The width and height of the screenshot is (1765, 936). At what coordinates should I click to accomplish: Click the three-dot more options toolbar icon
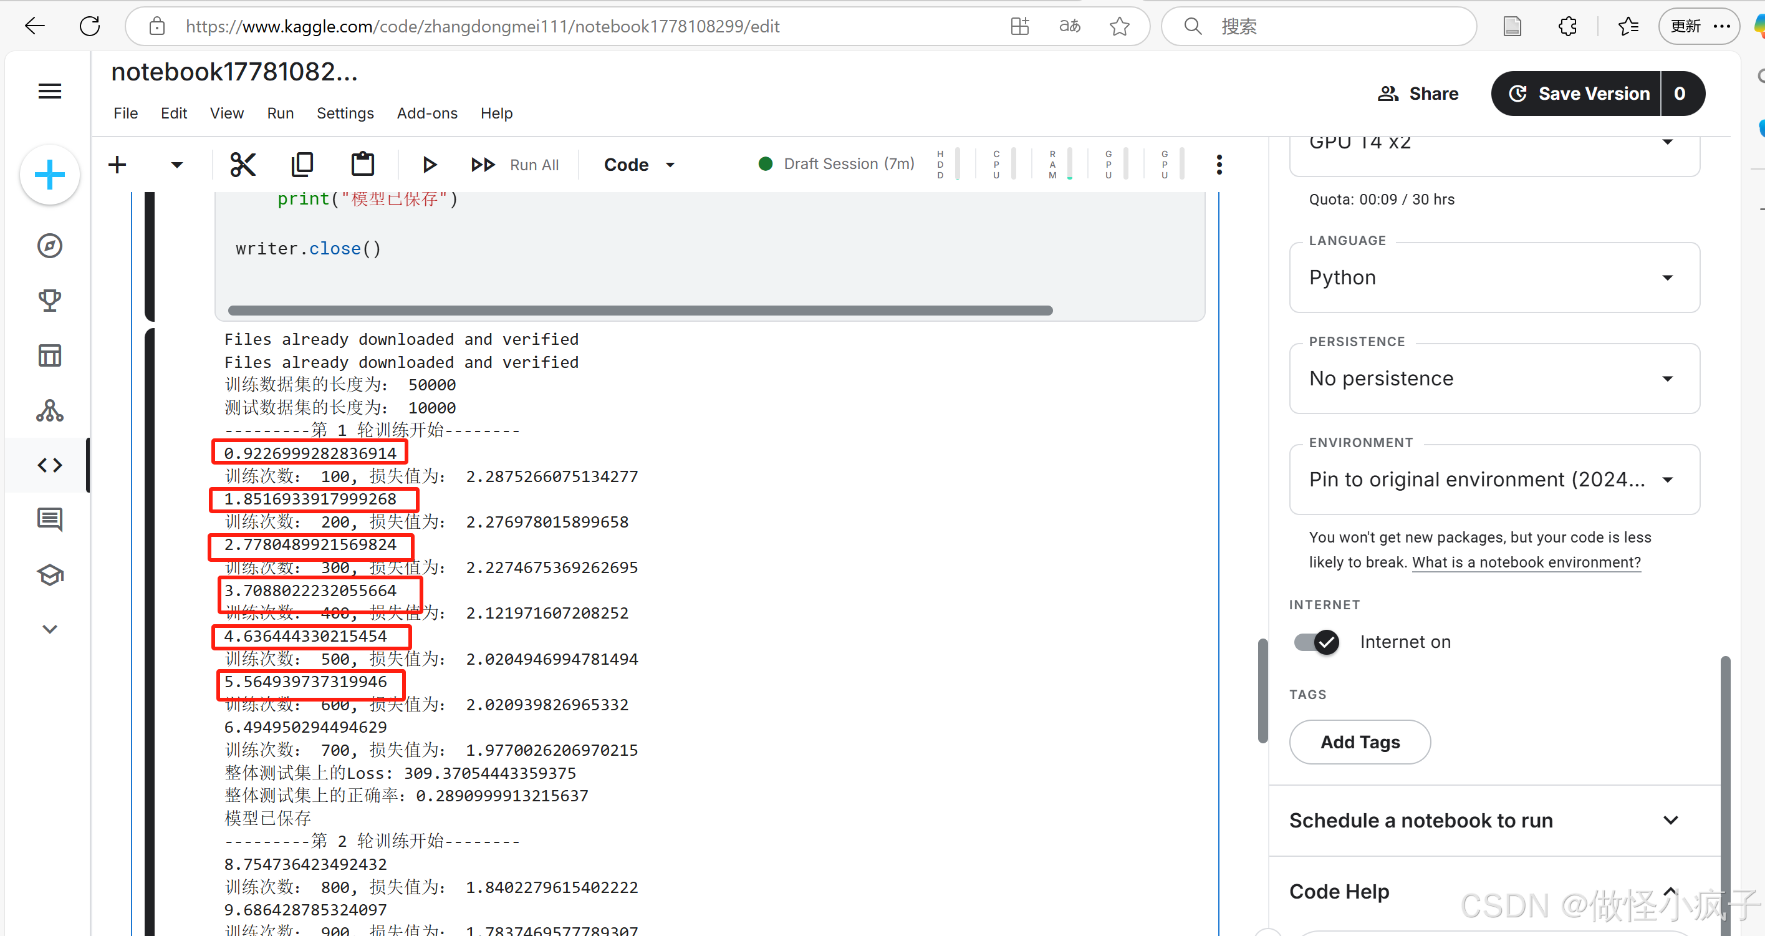1219,165
